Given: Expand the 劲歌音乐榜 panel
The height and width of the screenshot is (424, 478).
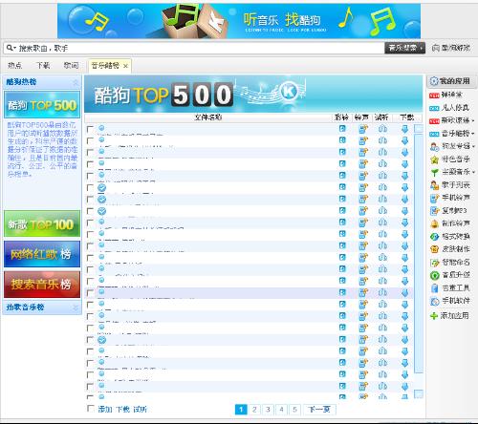Looking at the screenshot, I should click(x=76, y=307).
